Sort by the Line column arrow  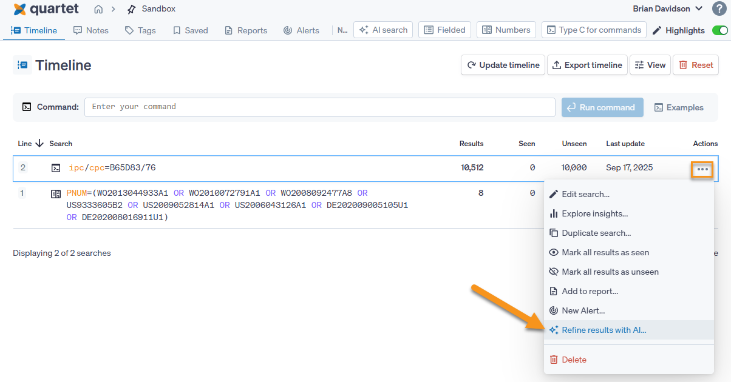click(x=39, y=144)
